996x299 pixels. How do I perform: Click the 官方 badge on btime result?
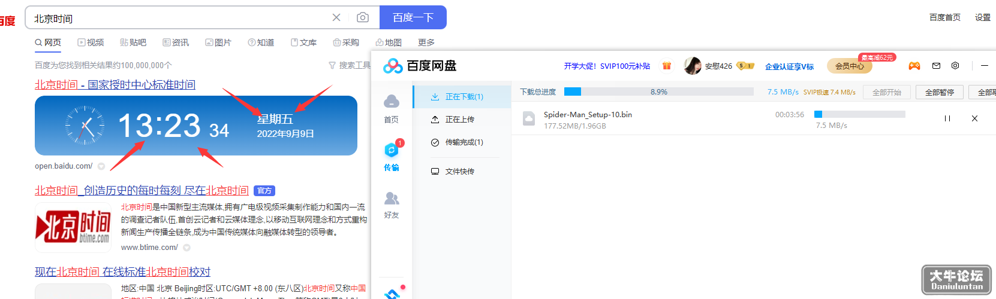(264, 191)
